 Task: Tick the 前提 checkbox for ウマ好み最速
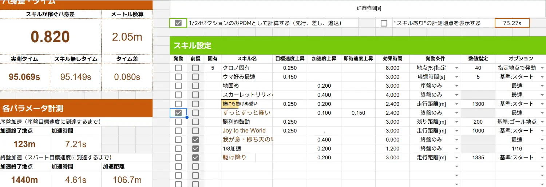[x=195, y=77]
